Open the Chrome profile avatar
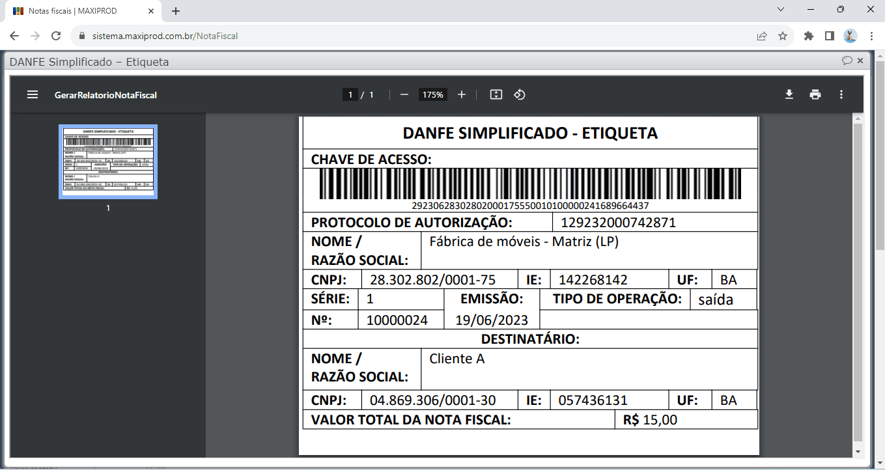The height and width of the screenshot is (470, 885). 850,36
